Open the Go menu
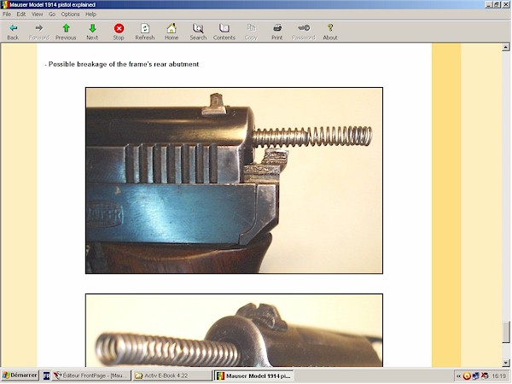The height and width of the screenshot is (384, 512). tap(52, 14)
